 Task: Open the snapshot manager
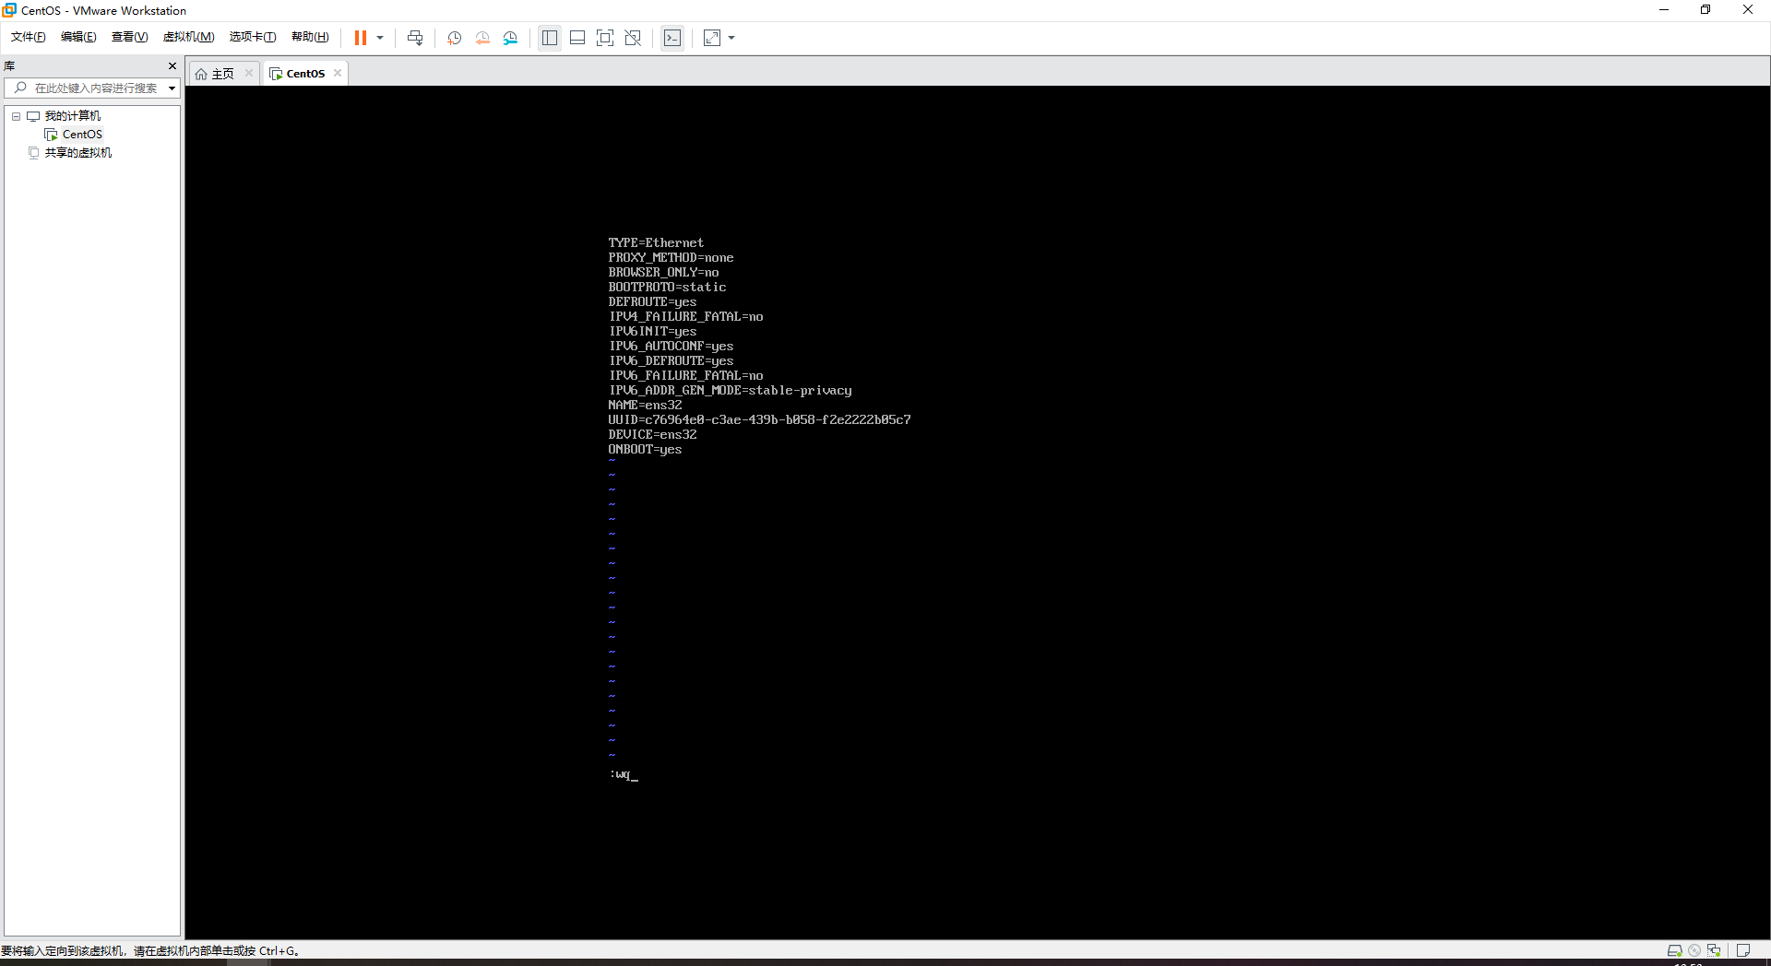click(x=511, y=38)
